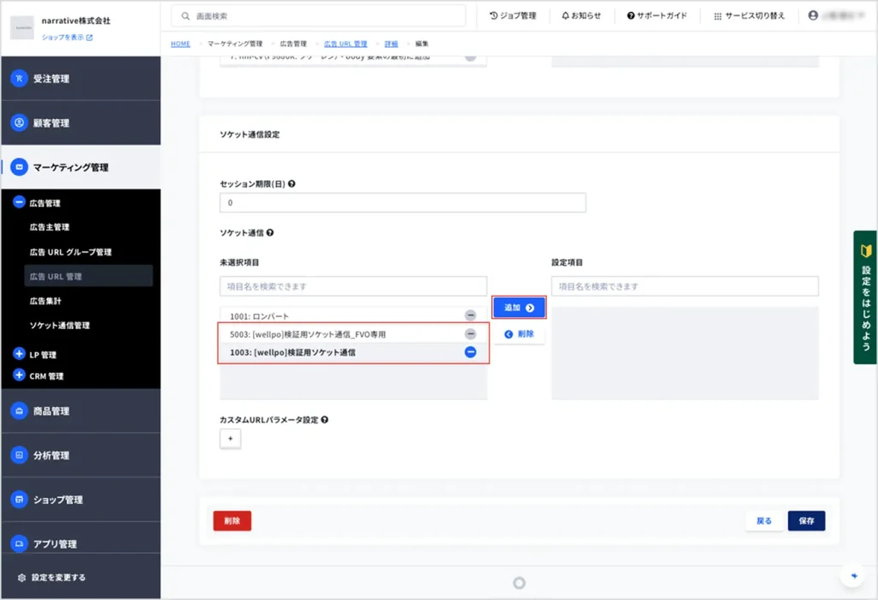Toggle blue minus icon on 1003 検証用ソケット通信
The image size is (878, 600).
(470, 352)
